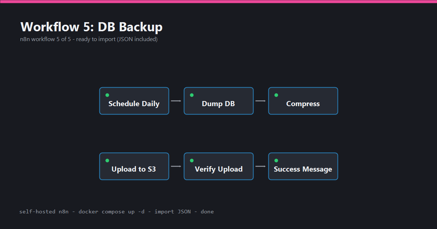The height and width of the screenshot is (229, 437).
Task: Select the Schedule Daily node
Action: point(134,101)
